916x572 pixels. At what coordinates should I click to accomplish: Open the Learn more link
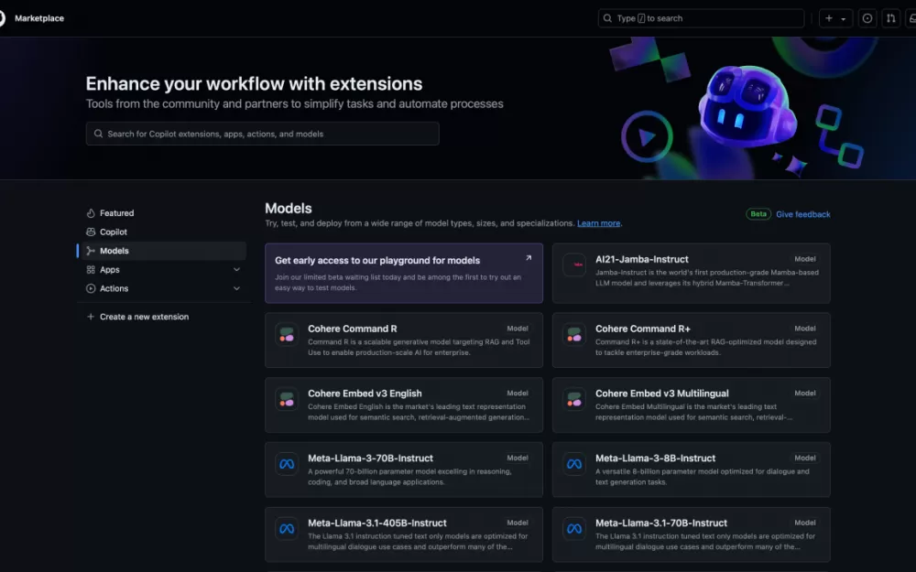[599, 223]
